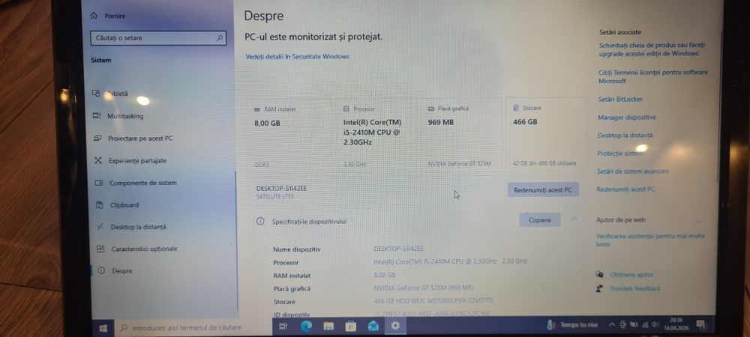Screen dimensions: 750x337
Task: Open the Start menu Windows icon
Action: [x=102, y=328]
